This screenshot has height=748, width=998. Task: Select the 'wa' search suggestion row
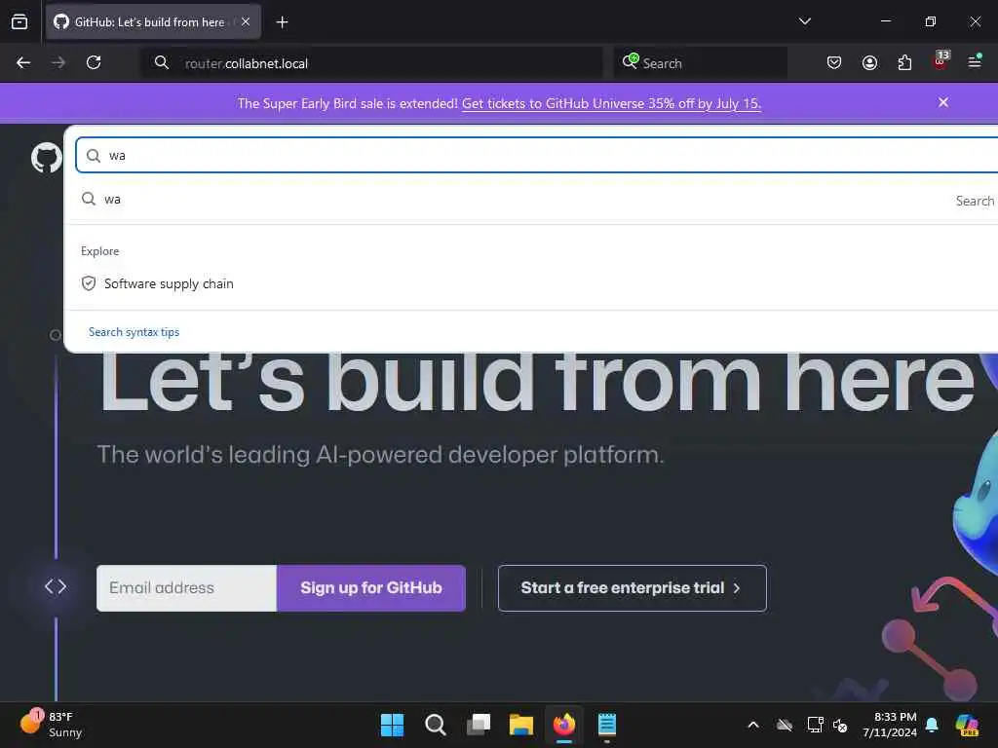[x=531, y=200]
